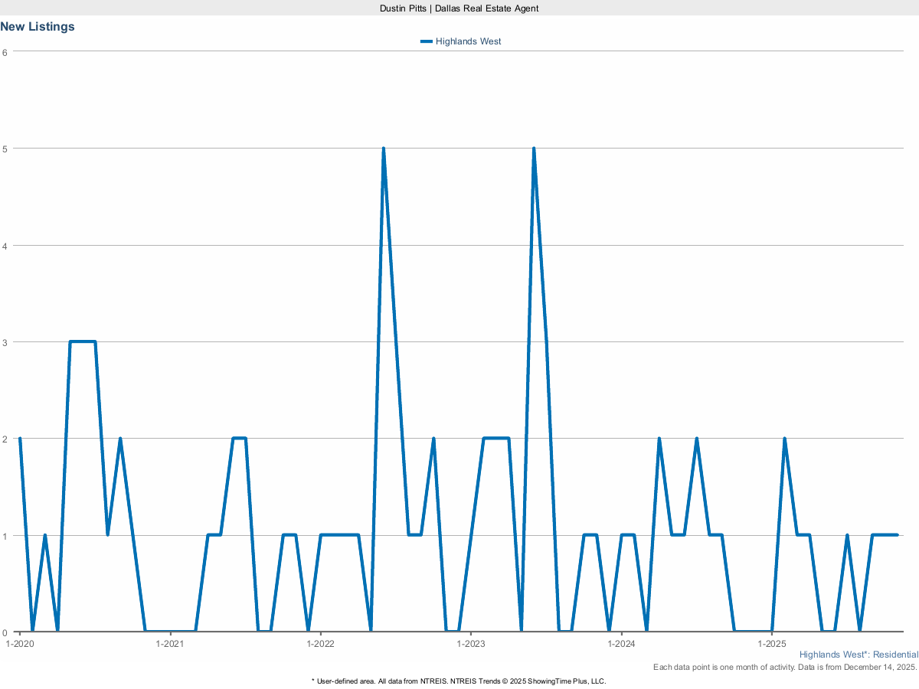Click the Highlands West legend color swatch
Screen dimensions: 919x689
pyautogui.click(x=427, y=41)
